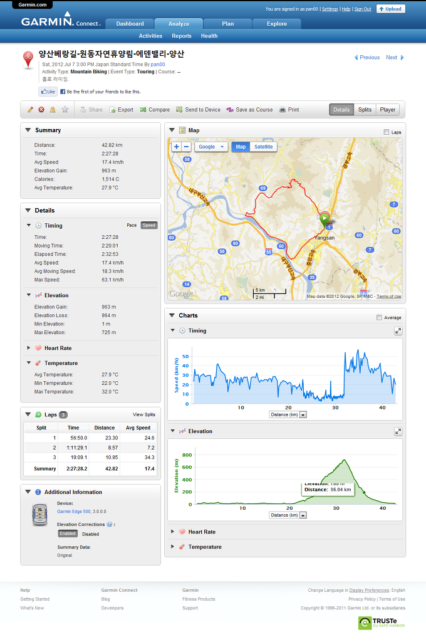Open the Explore tab
Viewport: 426px width, 642px height.
point(277,24)
